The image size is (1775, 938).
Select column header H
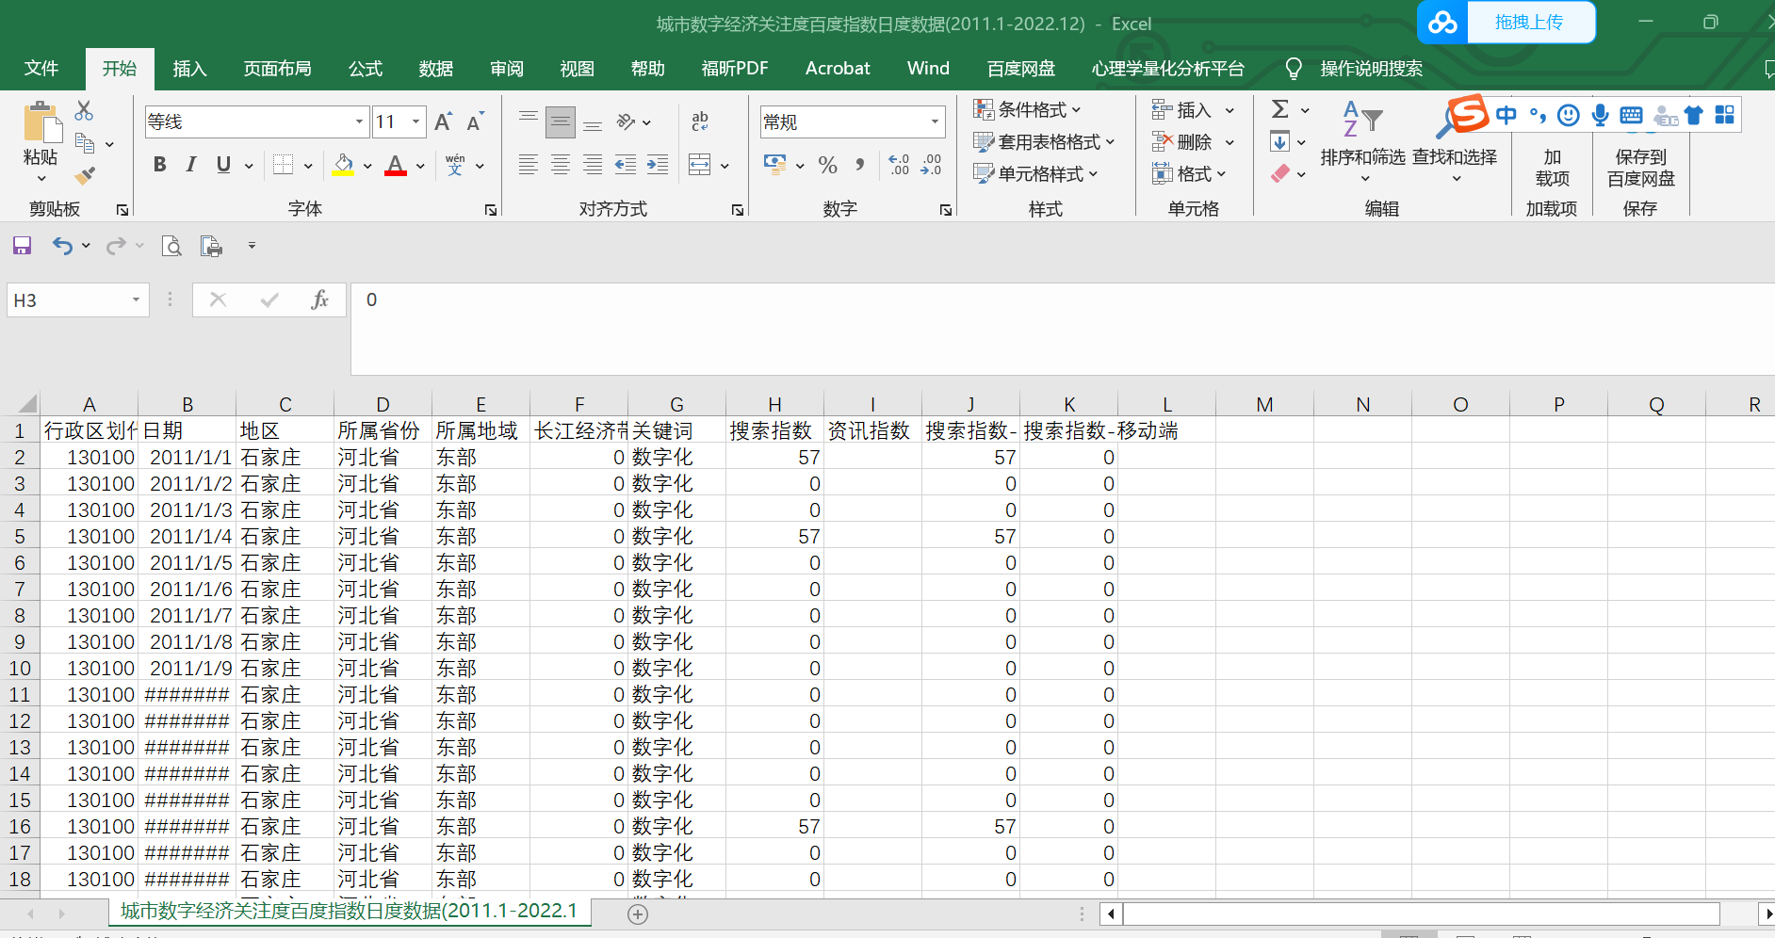point(774,404)
